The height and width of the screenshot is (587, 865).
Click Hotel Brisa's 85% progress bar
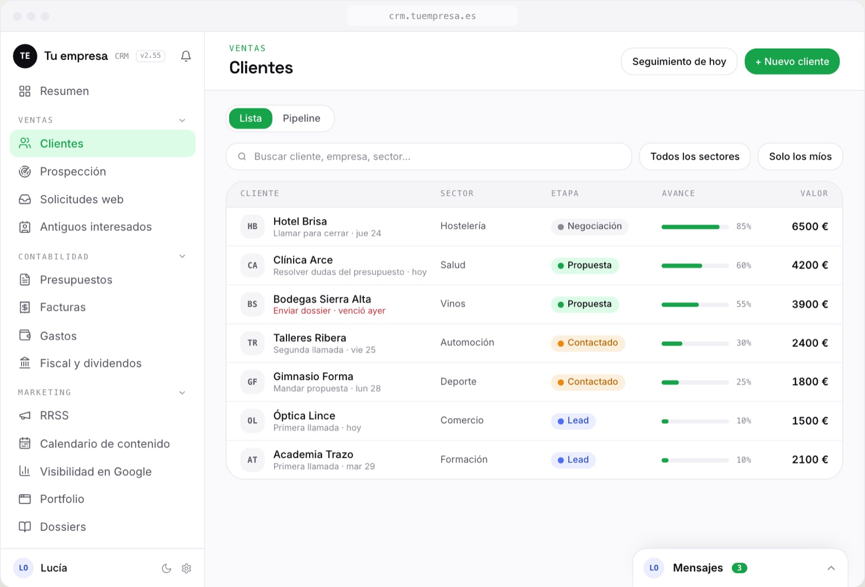point(695,227)
